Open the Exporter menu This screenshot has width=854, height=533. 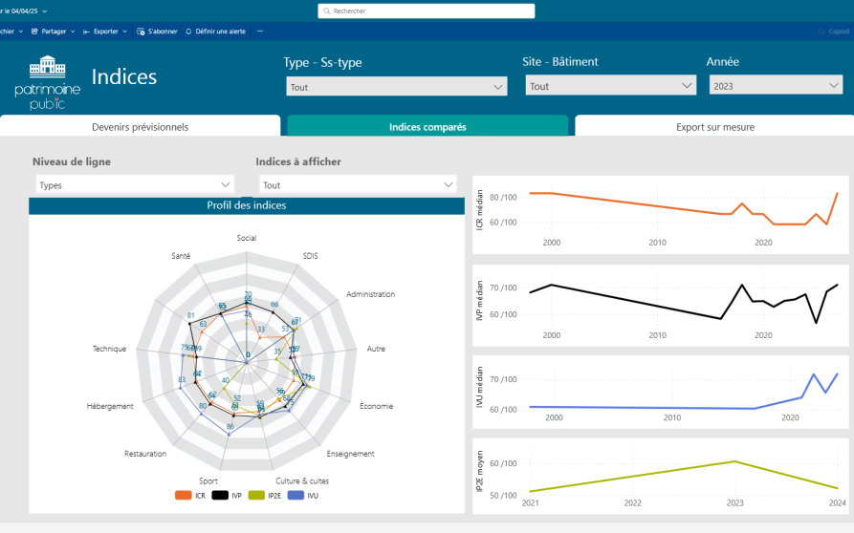pyautogui.click(x=105, y=32)
